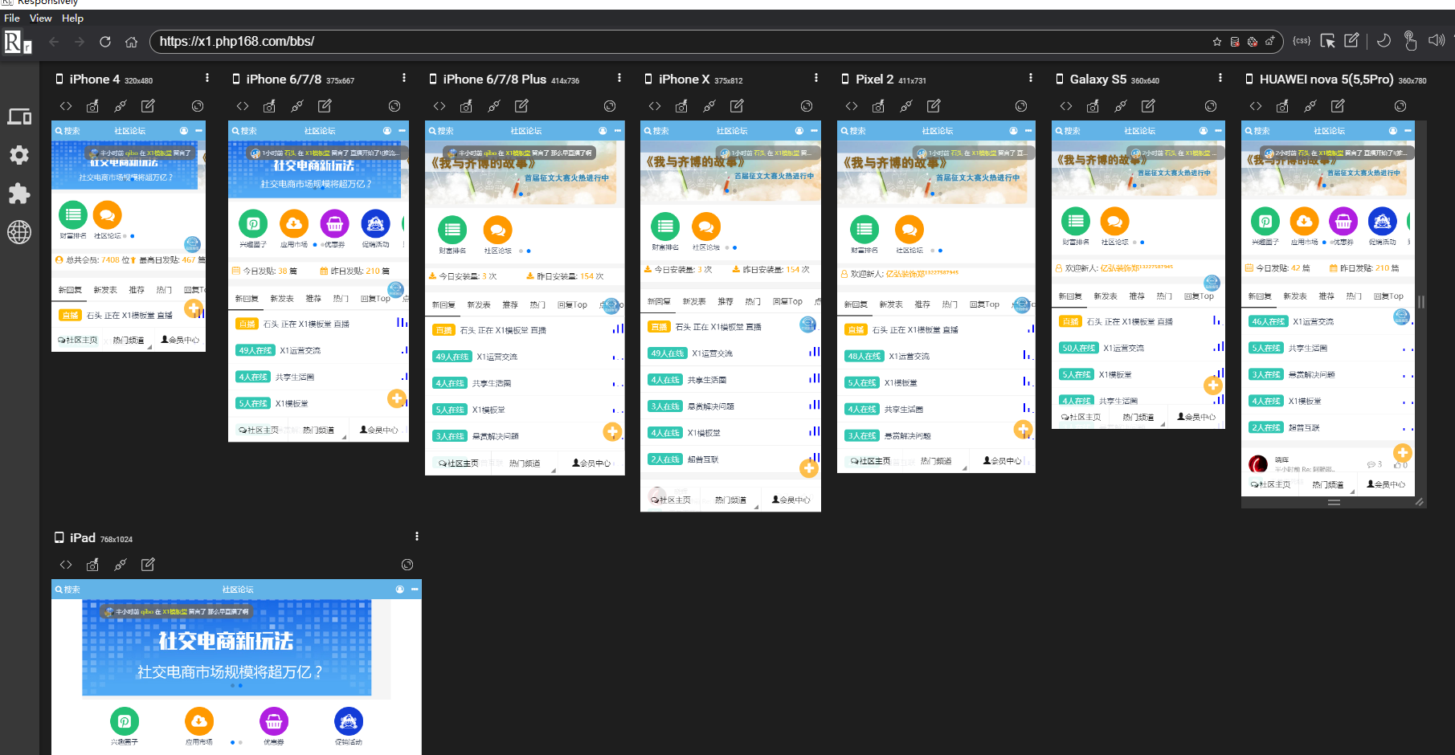Click the URL address bar
Viewport: 1455px width, 755px height.
click(x=643, y=42)
